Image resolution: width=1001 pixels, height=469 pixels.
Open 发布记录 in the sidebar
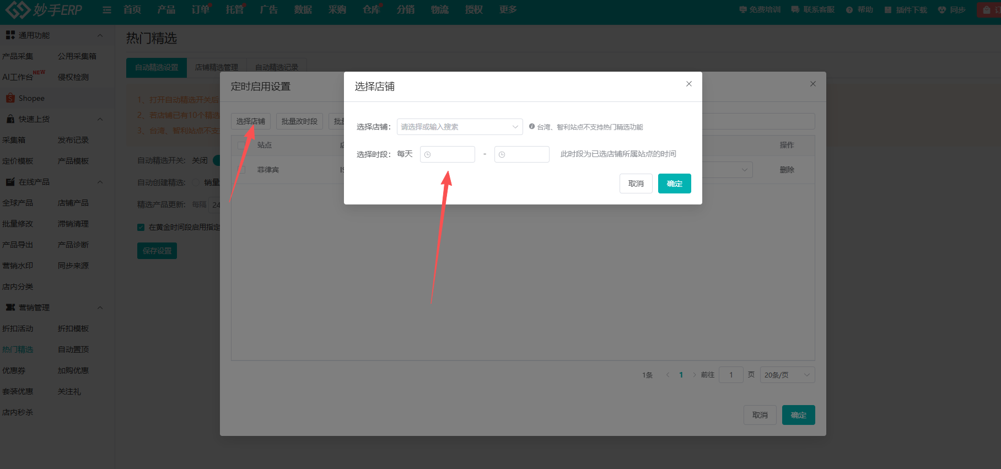(x=73, y=140)
